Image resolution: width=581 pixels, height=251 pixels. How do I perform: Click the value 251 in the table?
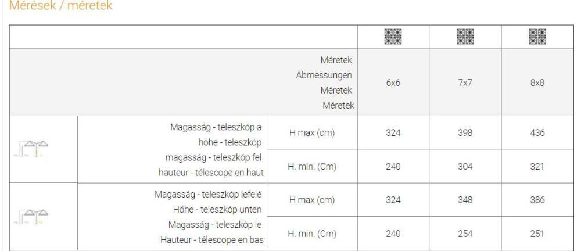point(537,234)
